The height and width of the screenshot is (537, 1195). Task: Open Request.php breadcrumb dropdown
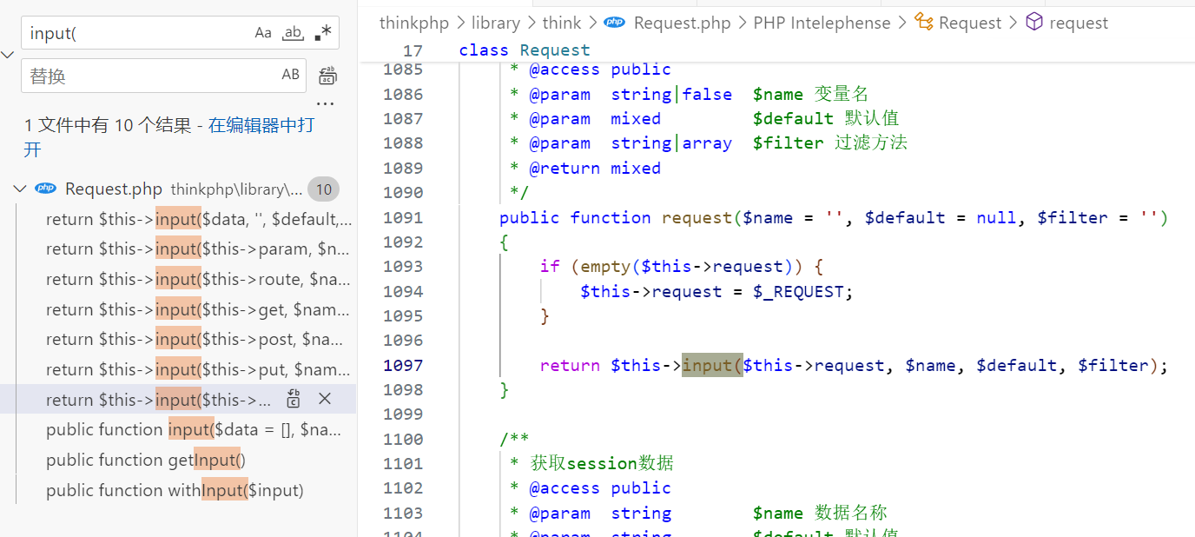coord(682,23)
